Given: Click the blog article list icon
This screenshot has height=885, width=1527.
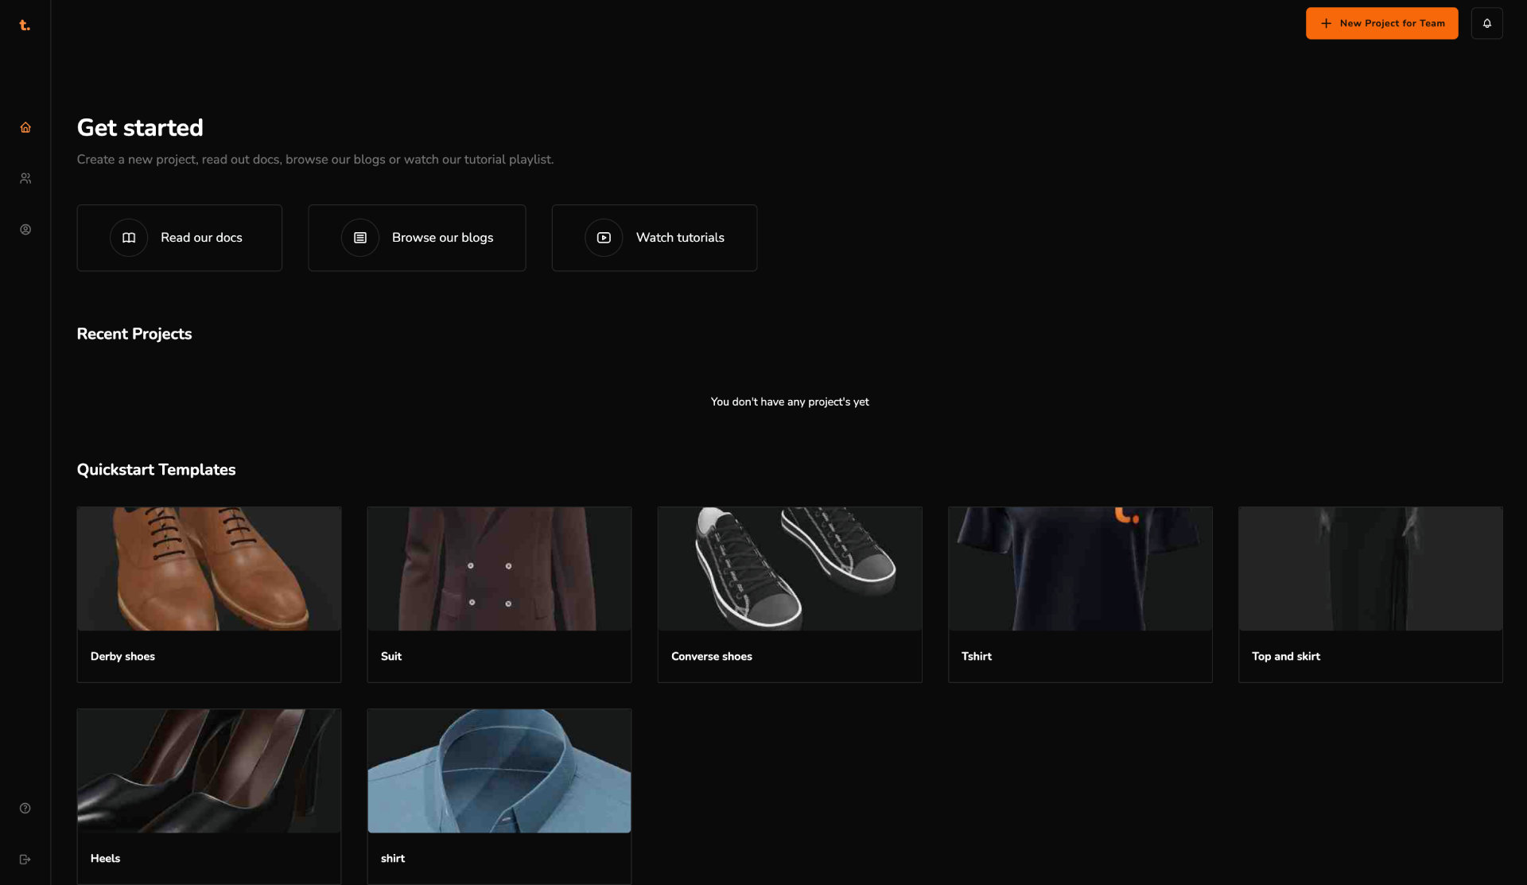Looking at the screenshot, I should (360, 238).
